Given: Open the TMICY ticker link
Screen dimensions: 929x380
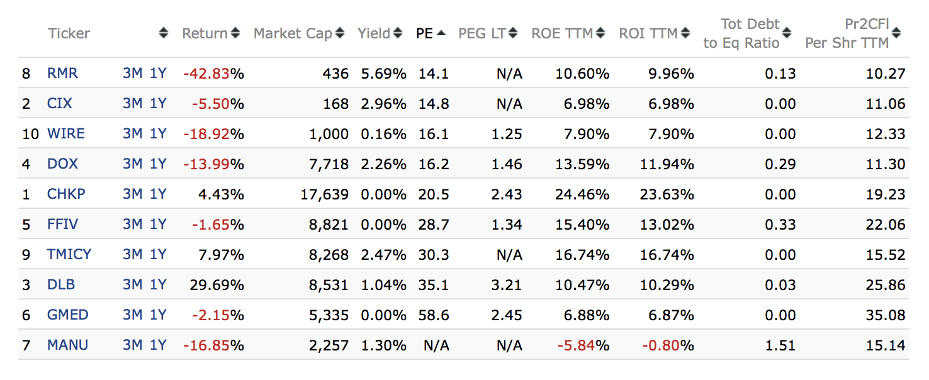Looking at the screenshot, I should (69, 255).
